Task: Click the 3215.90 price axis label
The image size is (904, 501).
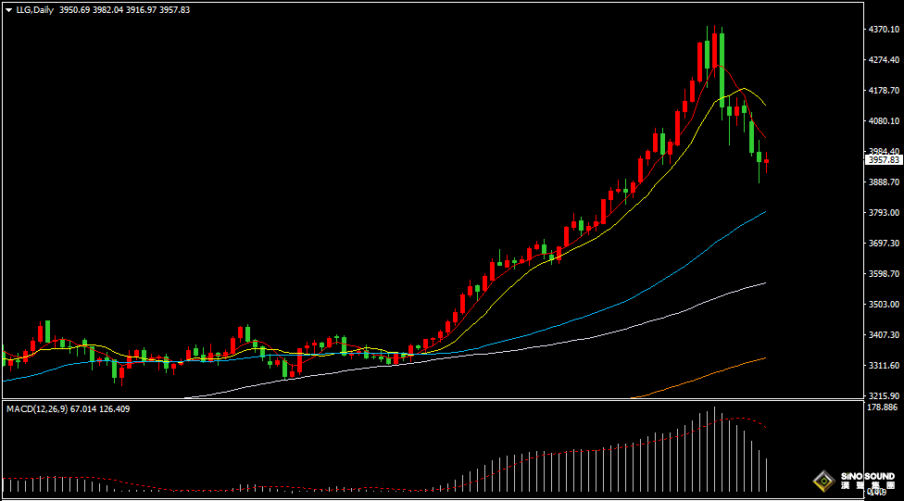Action: tap(883, 395)
